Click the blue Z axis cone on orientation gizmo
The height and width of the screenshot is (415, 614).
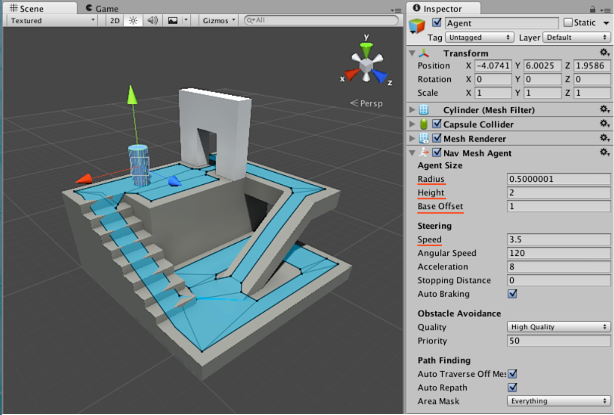[x=380, y=77]
